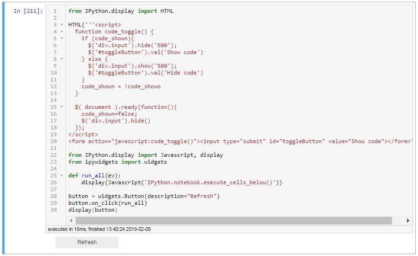Viewport: 418px width, 256px height.
Task: Collapse code_toggle function fold at line 4
Action: [x=62, y=32]
